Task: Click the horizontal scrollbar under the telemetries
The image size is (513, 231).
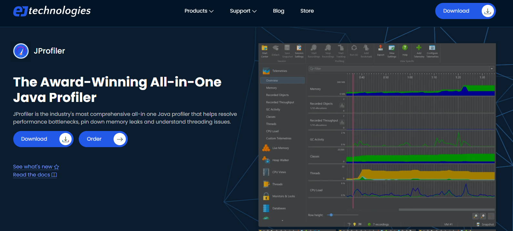Action: pyautogui.click(x=447, y=210)
